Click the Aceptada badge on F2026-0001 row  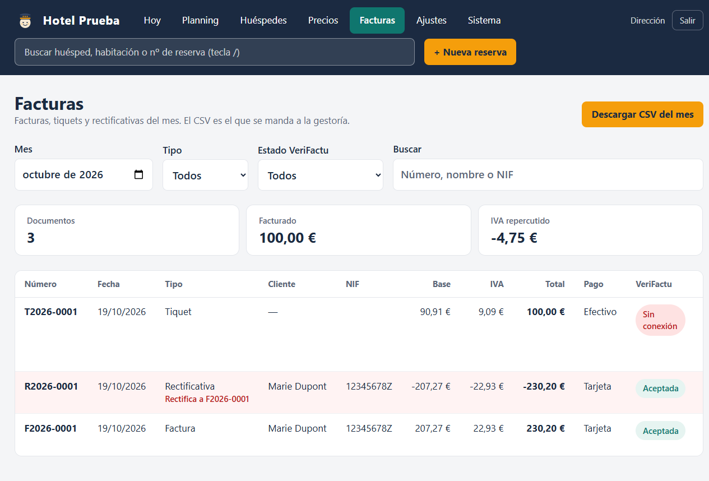[x=660, y=431]
